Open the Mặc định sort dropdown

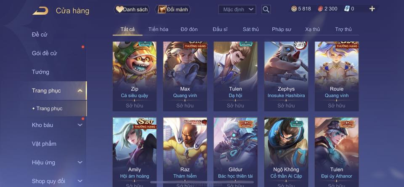coord(237,10)
